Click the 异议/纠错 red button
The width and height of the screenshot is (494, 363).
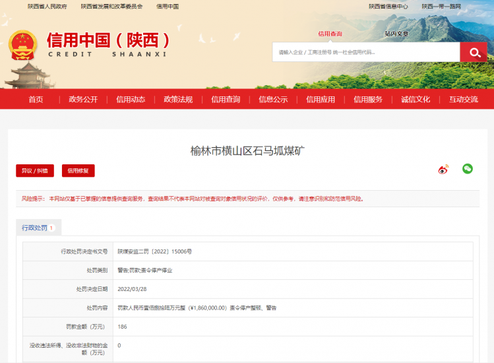point(35,171)
